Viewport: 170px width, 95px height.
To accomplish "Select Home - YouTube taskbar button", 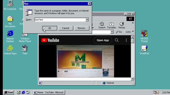I will tap(49, 92).
